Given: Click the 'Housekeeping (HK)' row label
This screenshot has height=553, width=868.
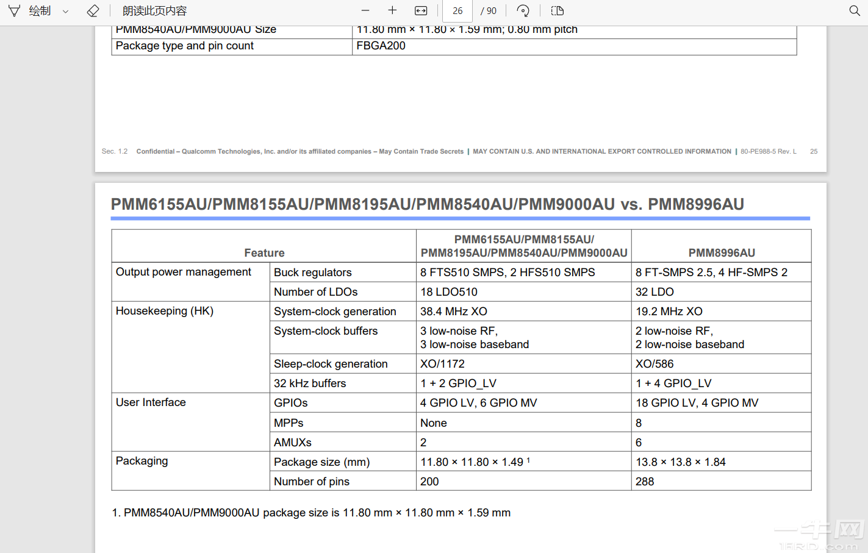Looking at the screenshot, I should (165, 311).
